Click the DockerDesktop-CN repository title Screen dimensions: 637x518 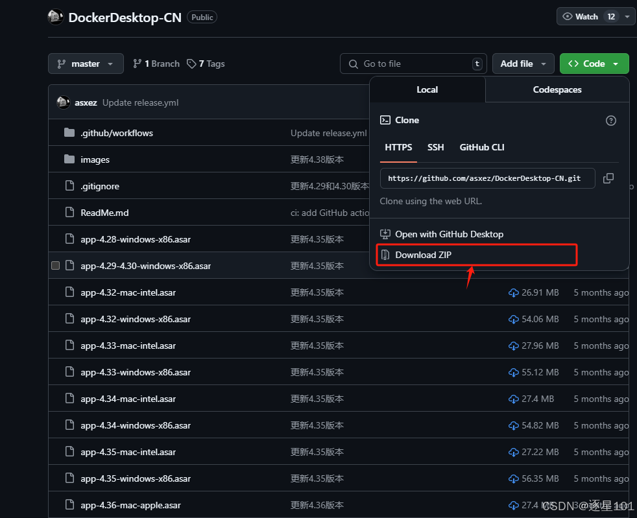tap(125, 18)
